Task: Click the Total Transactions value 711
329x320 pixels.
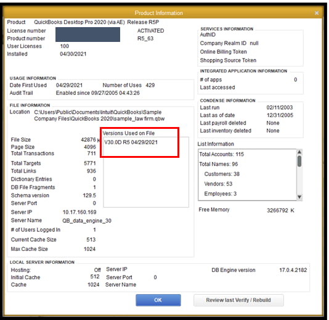Action: click(x=91, y=154)
